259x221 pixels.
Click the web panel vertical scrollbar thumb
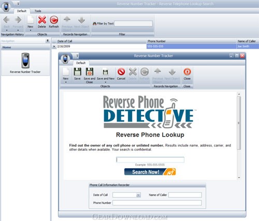(239, 123)
